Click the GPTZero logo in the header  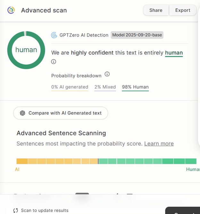coord(11,10)
